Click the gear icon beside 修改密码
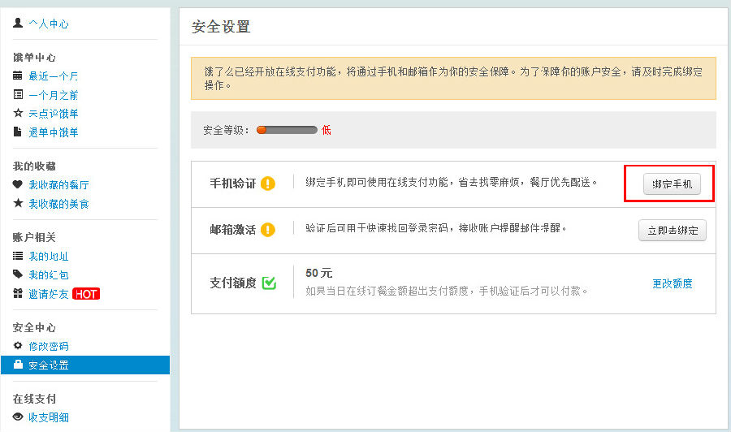This screenshot has width=731, height=432. (18, 346)
